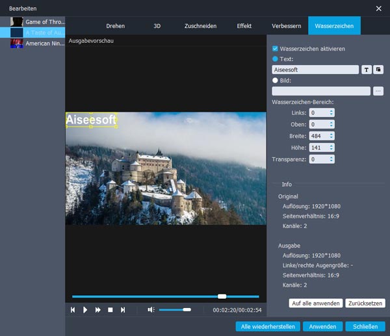Adjust the 'Transparenz' stepper arrows
Image resolution: width=390 pixels, height=336 pixels.
[331, 159]
